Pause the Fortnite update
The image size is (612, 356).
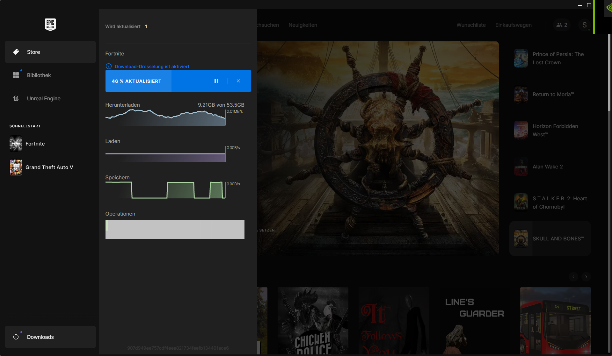point(216,81)
